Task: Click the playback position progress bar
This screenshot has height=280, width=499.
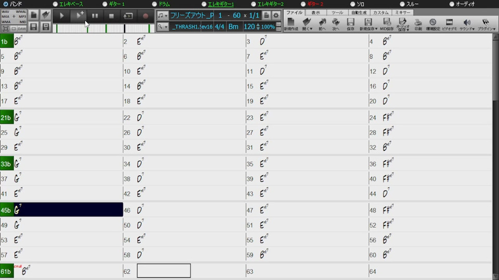Action: [103, 29]
